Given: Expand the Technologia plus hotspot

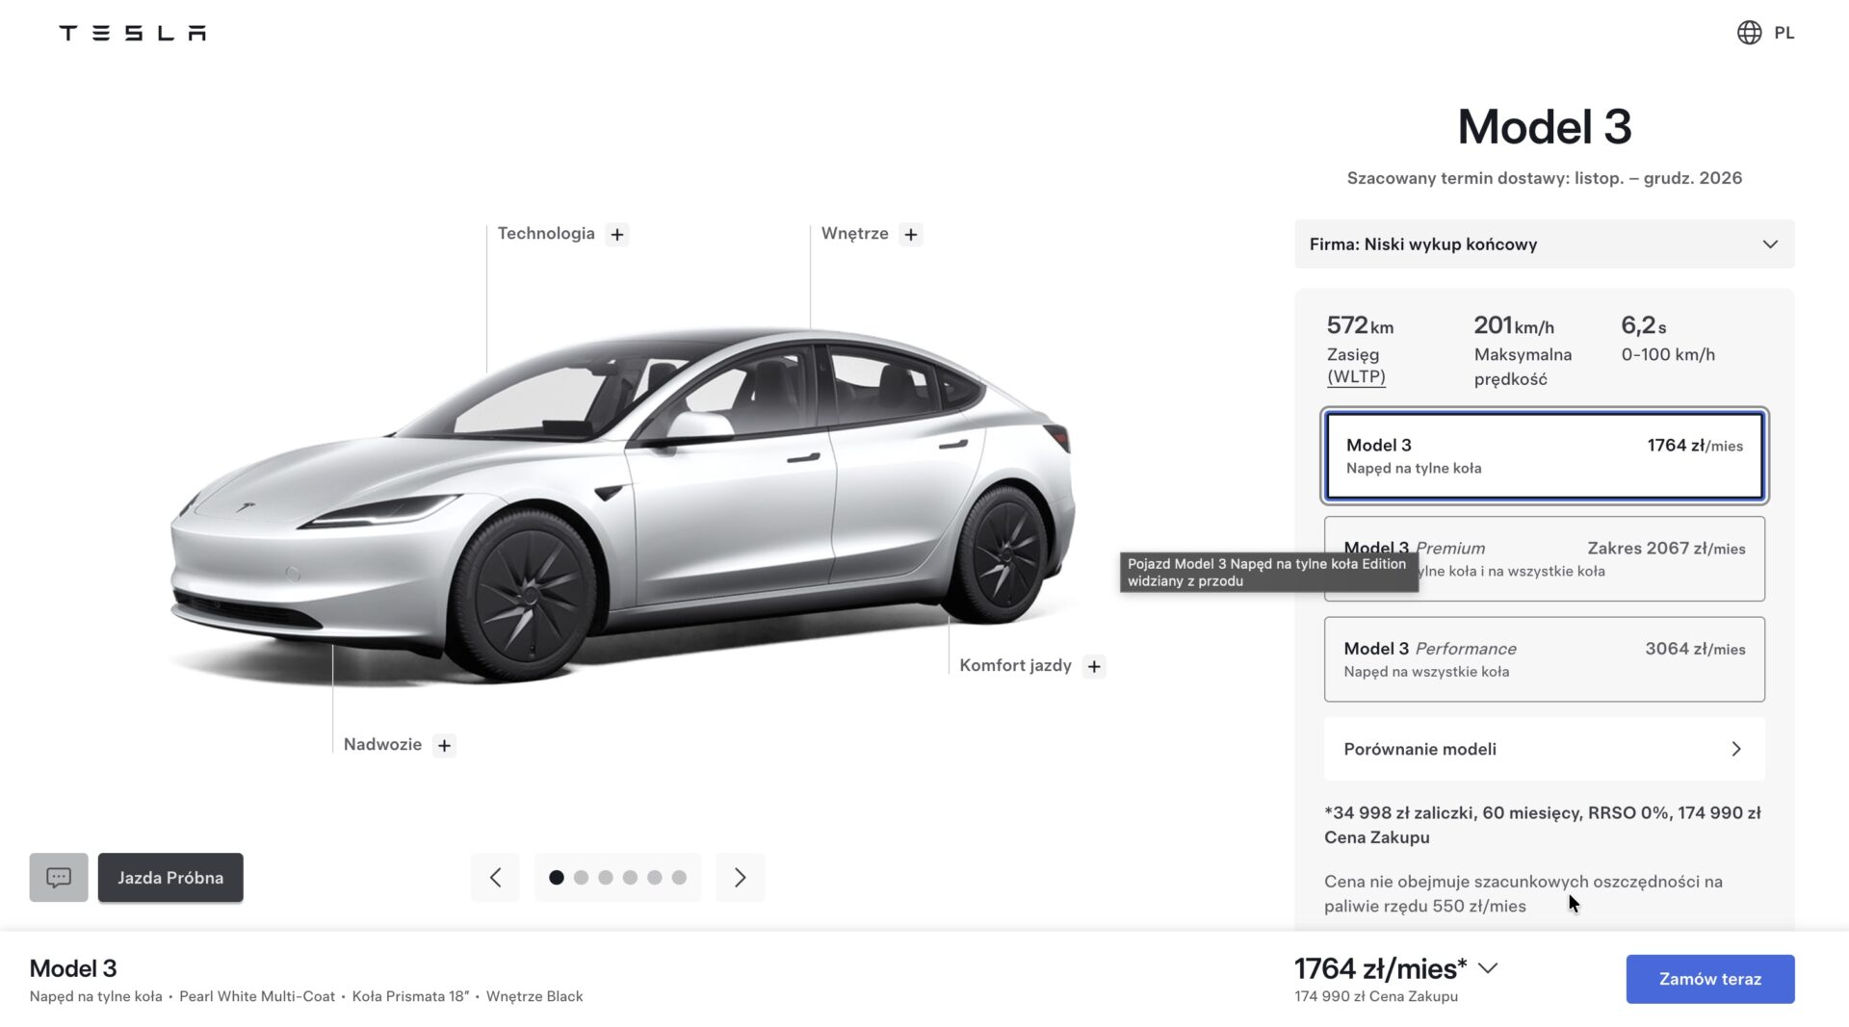Looking at the screenshot, I should (617, 234).
